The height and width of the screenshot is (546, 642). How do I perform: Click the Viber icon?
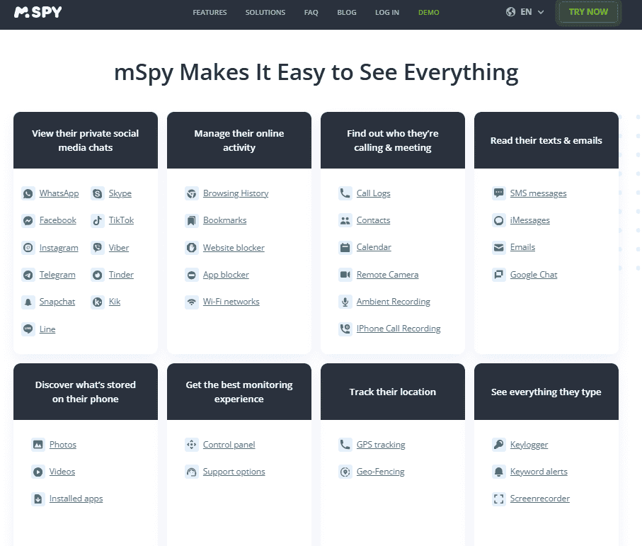point(98,248)
